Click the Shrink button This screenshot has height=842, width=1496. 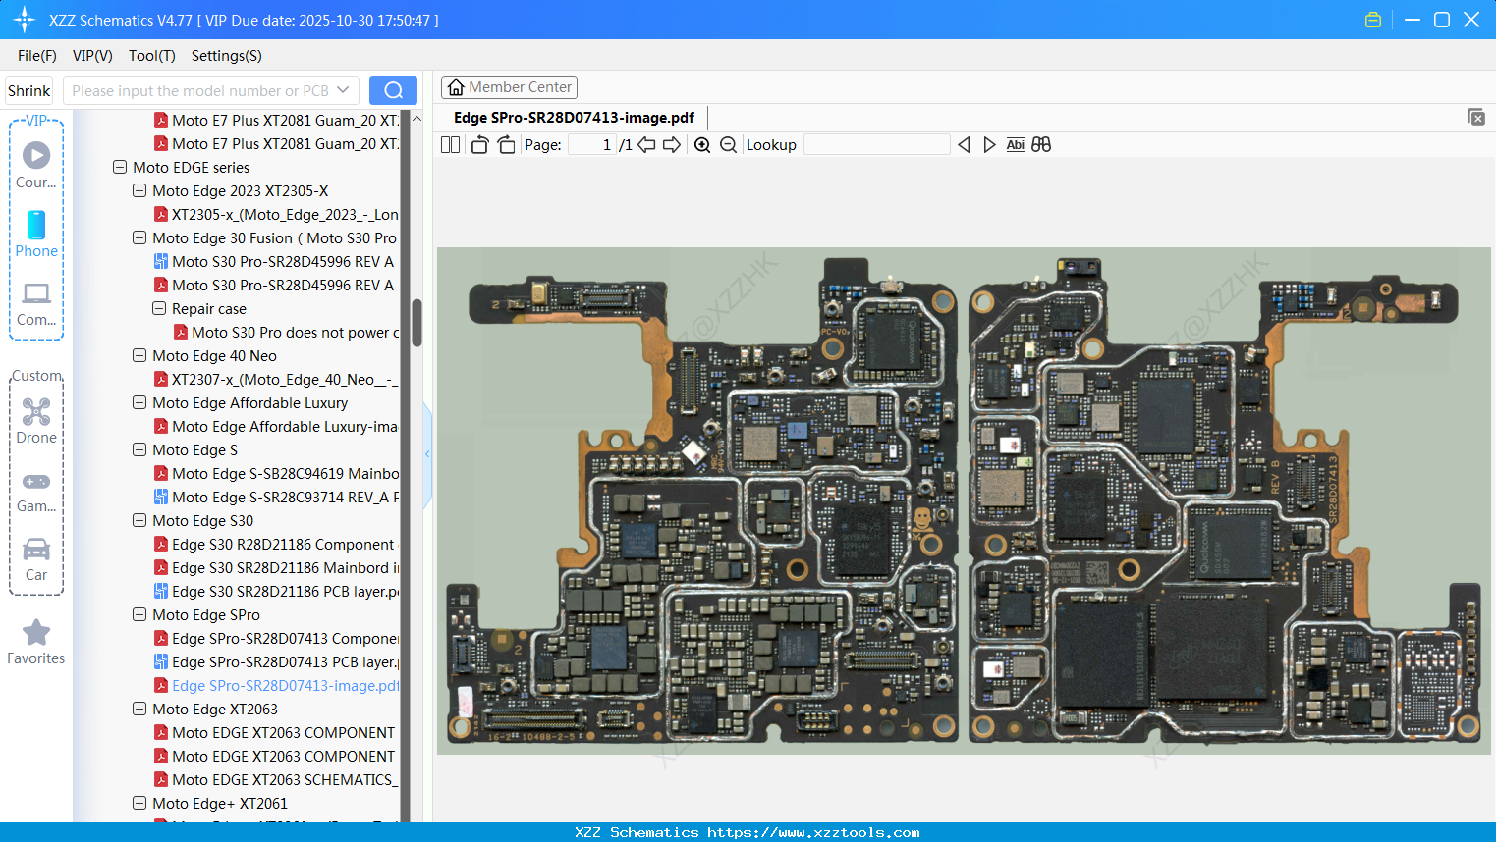(x=29, y=91)
